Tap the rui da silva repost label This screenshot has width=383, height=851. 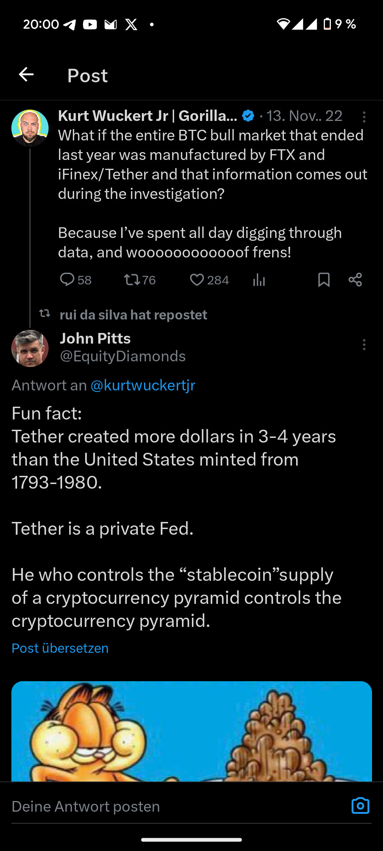(133, 315)
